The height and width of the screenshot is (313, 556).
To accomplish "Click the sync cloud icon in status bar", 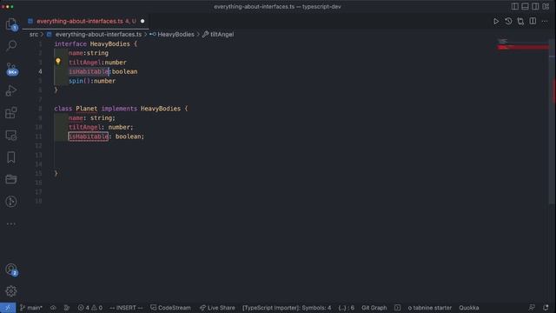I will point(53,308).
